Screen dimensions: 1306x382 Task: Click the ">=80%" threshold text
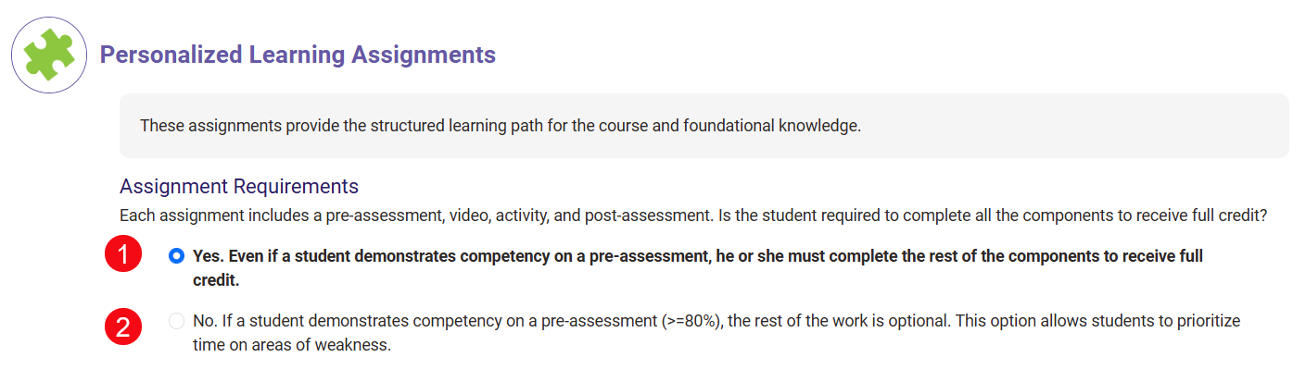693,321
